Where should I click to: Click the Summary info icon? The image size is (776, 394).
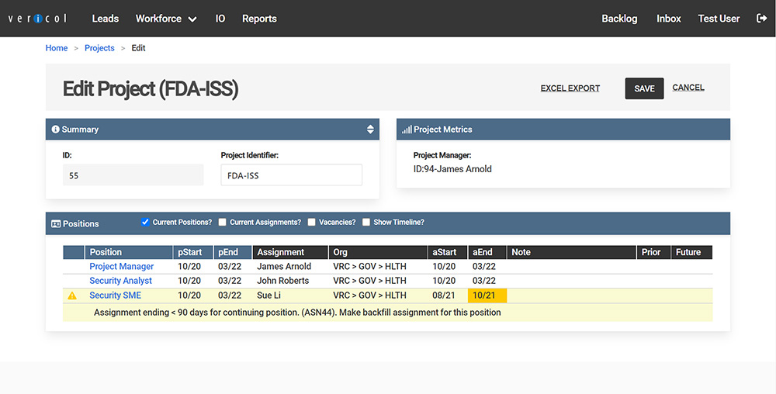(x=55, y=130)
